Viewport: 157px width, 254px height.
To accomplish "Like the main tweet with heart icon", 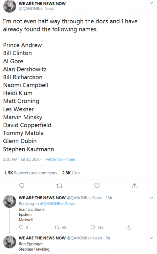I will (97, 186).
